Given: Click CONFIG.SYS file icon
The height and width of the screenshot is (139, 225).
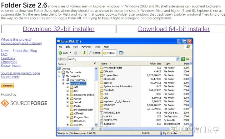Looking at the screenshot, I should click(x=102, y=120).
